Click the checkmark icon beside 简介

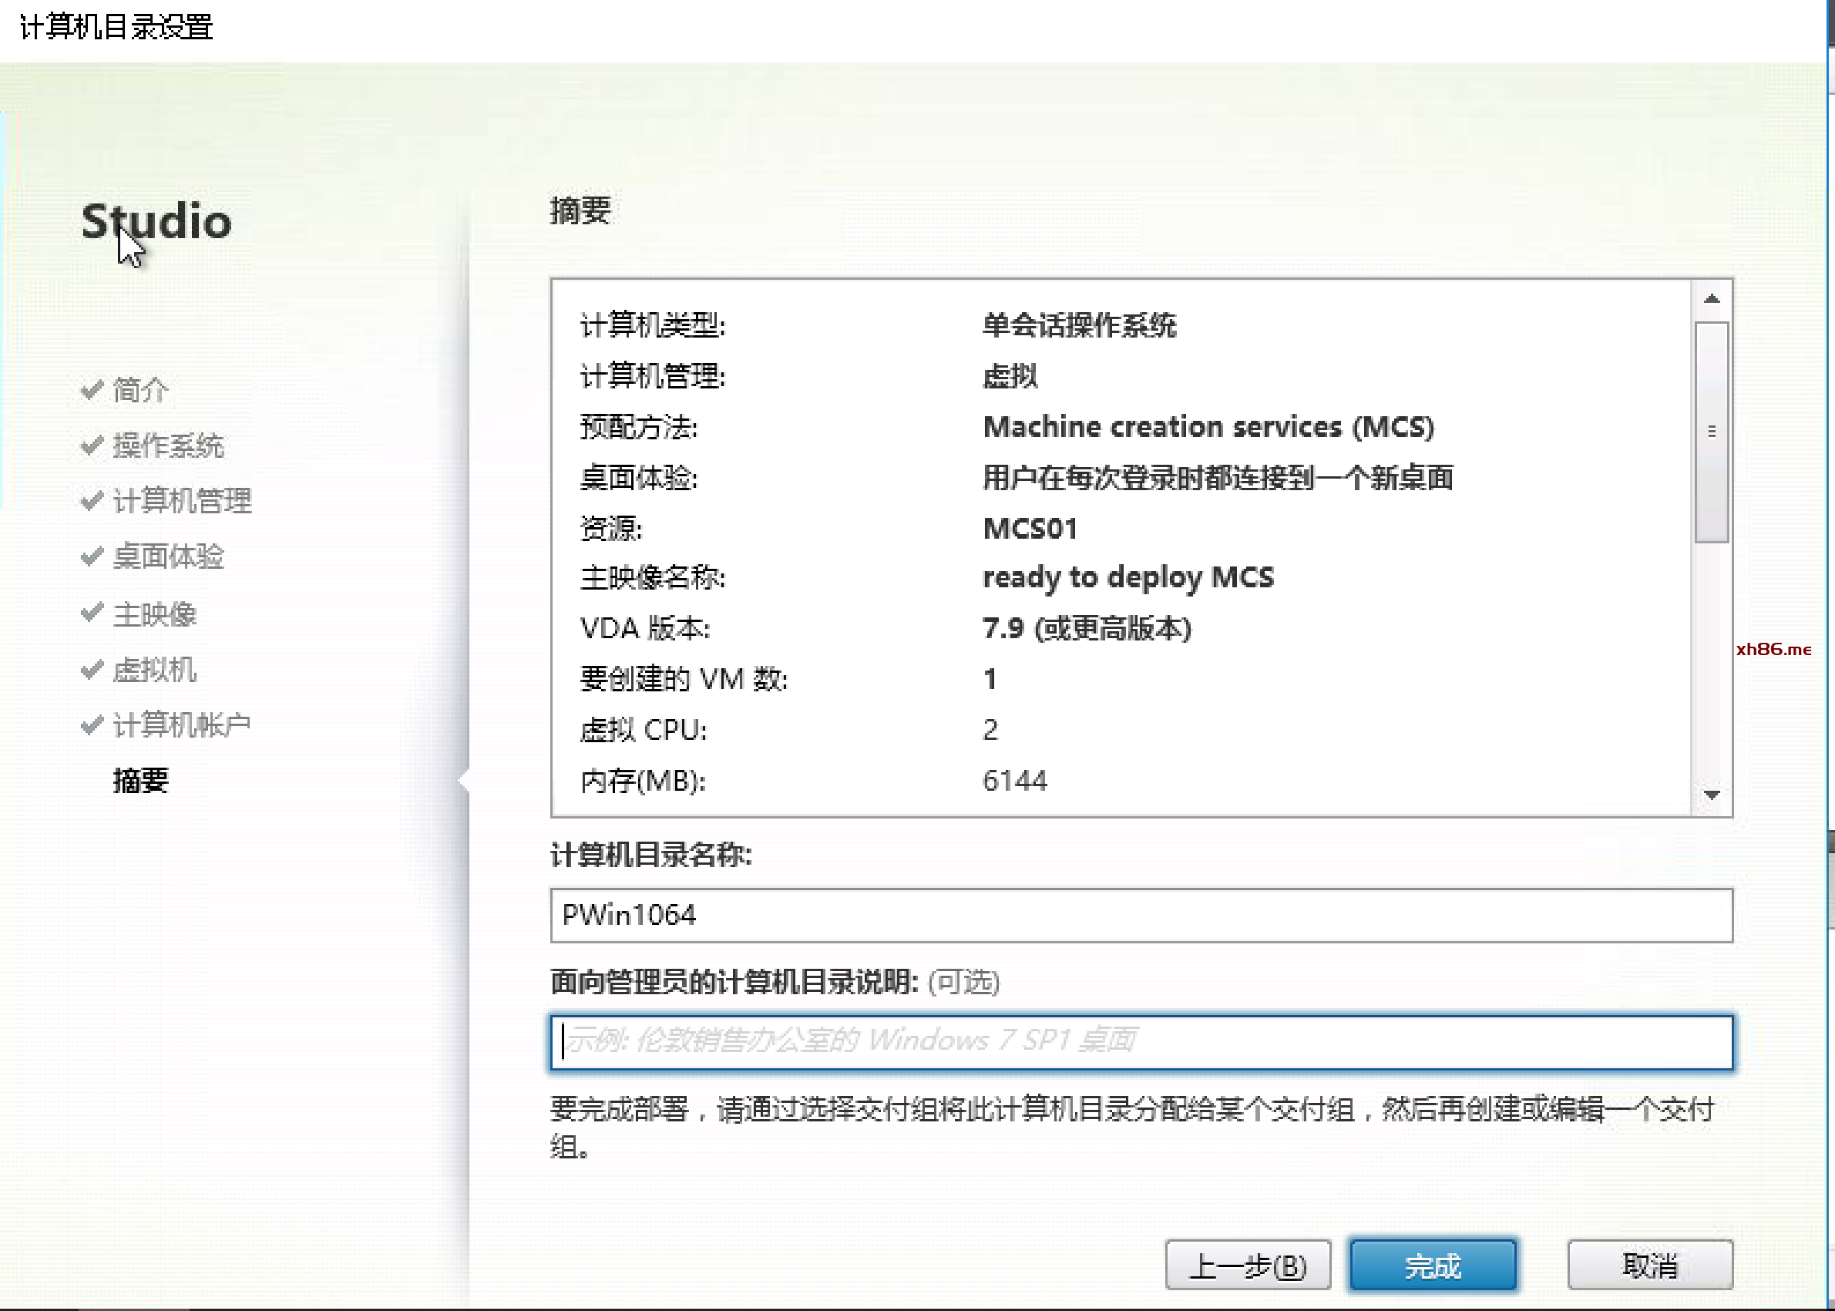92,389
